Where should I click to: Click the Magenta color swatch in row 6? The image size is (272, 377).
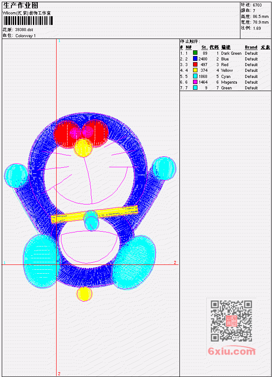pos(195,82)
